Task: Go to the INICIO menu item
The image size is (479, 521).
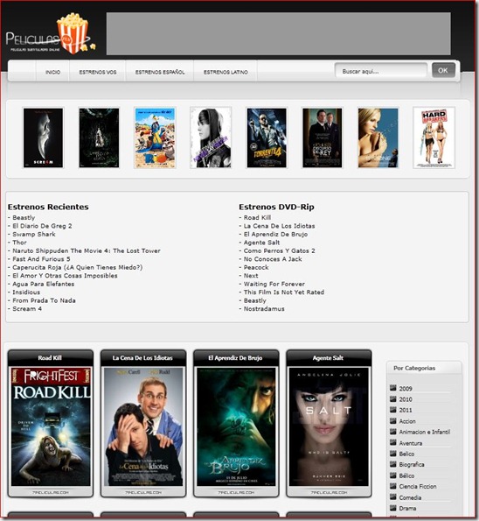Action: tap(52, 72)
